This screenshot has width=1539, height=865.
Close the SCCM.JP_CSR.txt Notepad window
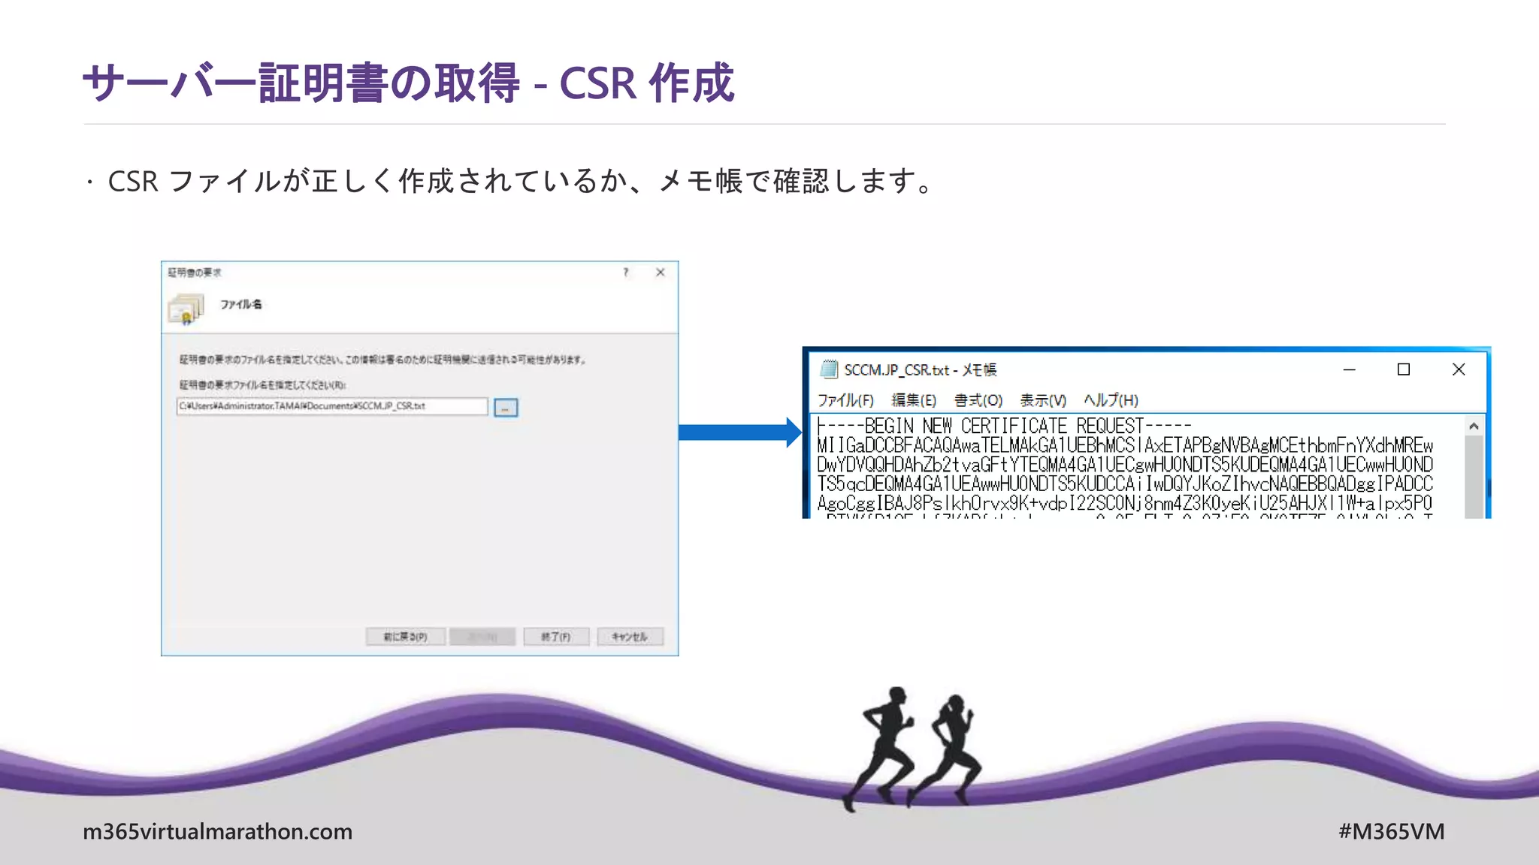pyautogui.click(x=1459, y=369)
